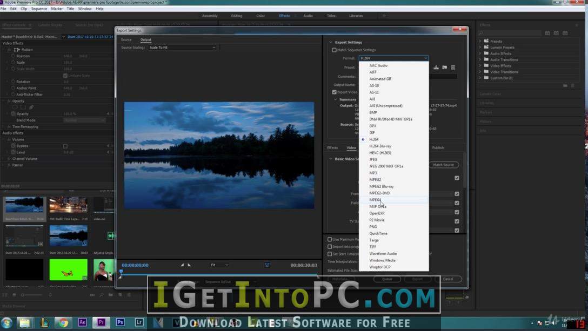Click the Import Preset icon
Screen dimensions: 588x331
pyautogui.click(x=444, y=67)
